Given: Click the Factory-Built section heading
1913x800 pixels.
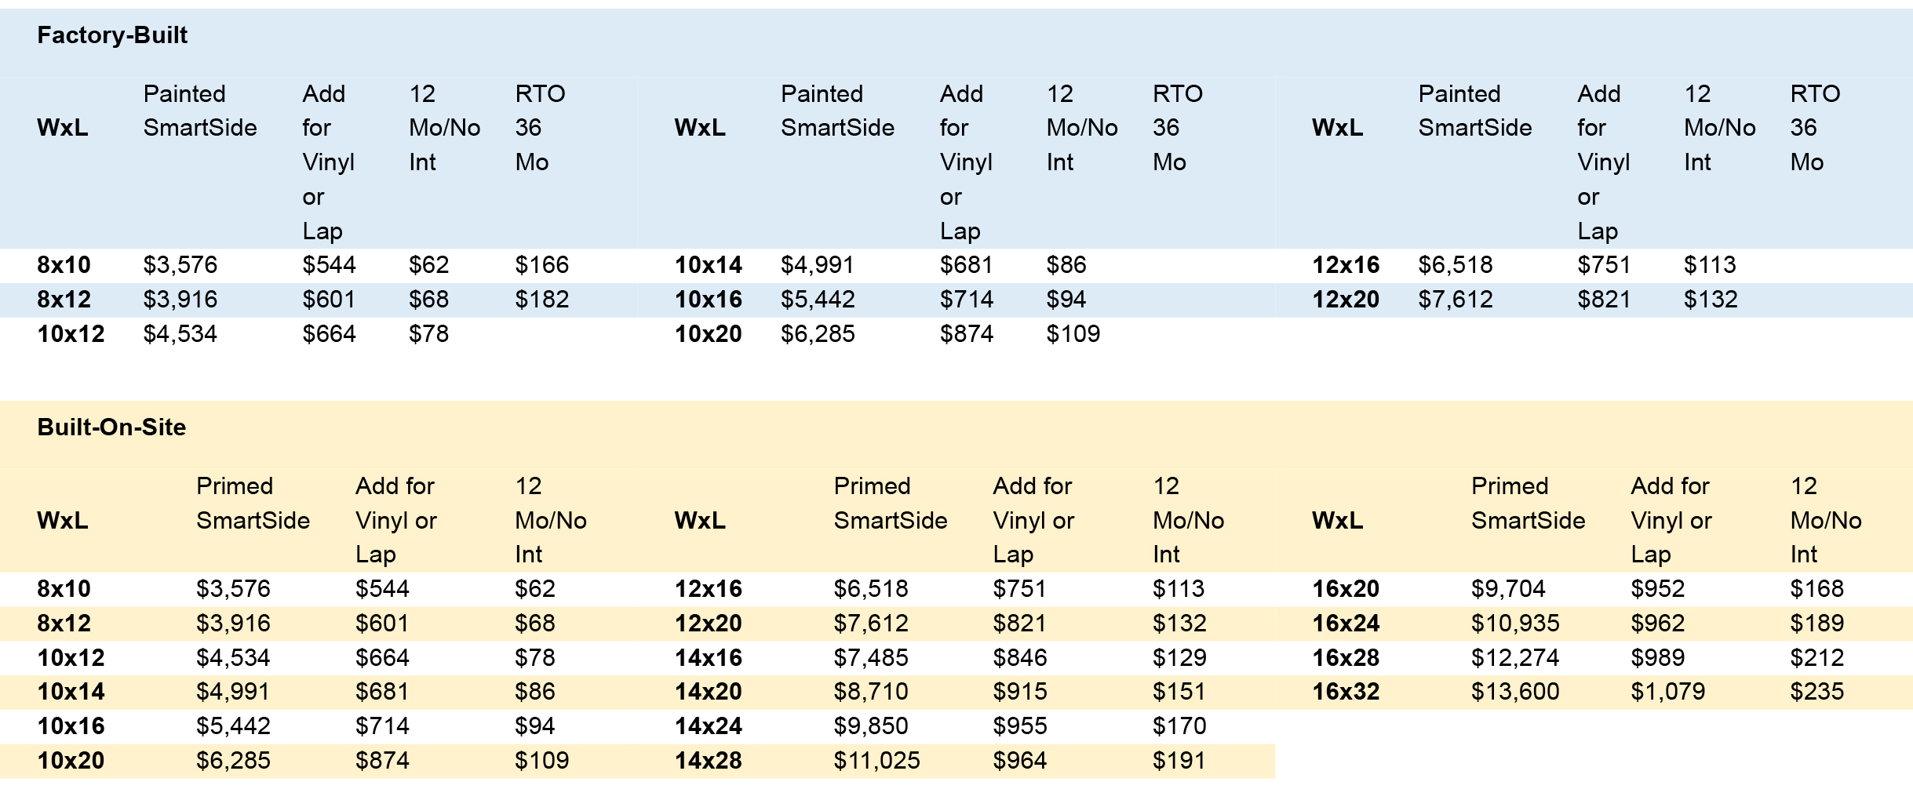Looking at the screenshot, I should (112, 35).
